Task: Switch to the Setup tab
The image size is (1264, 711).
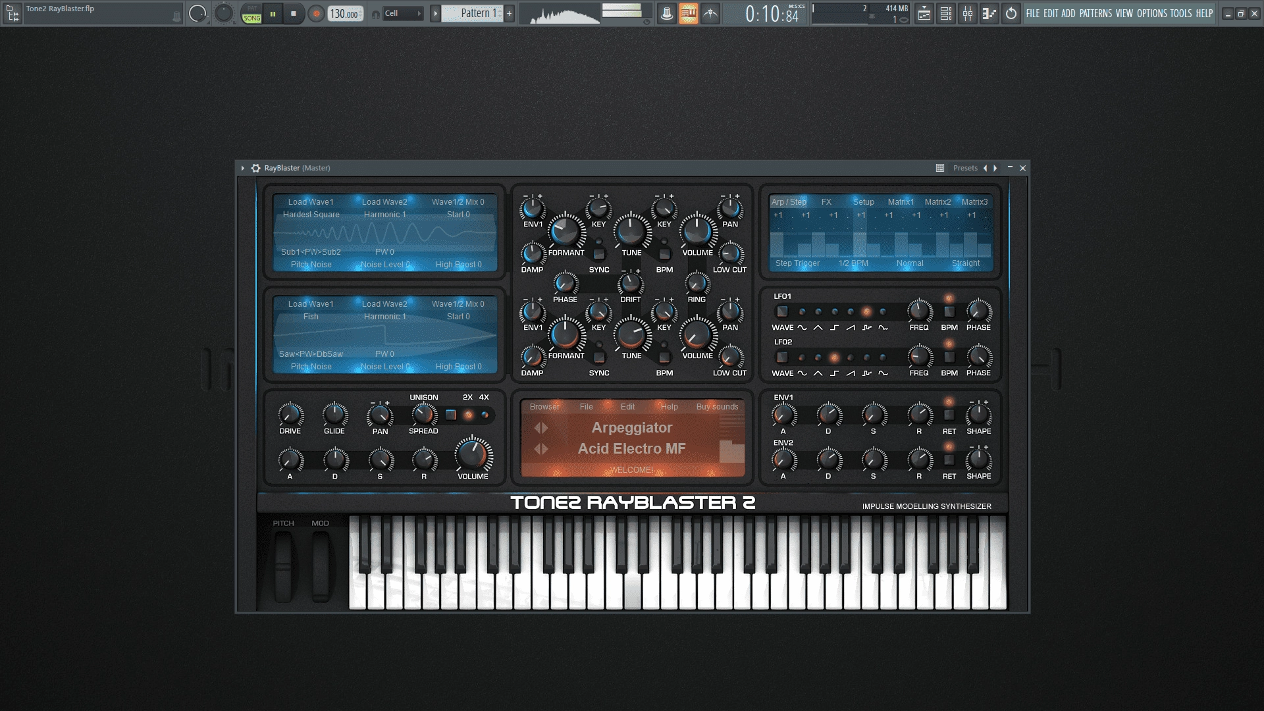Action: 864,202
